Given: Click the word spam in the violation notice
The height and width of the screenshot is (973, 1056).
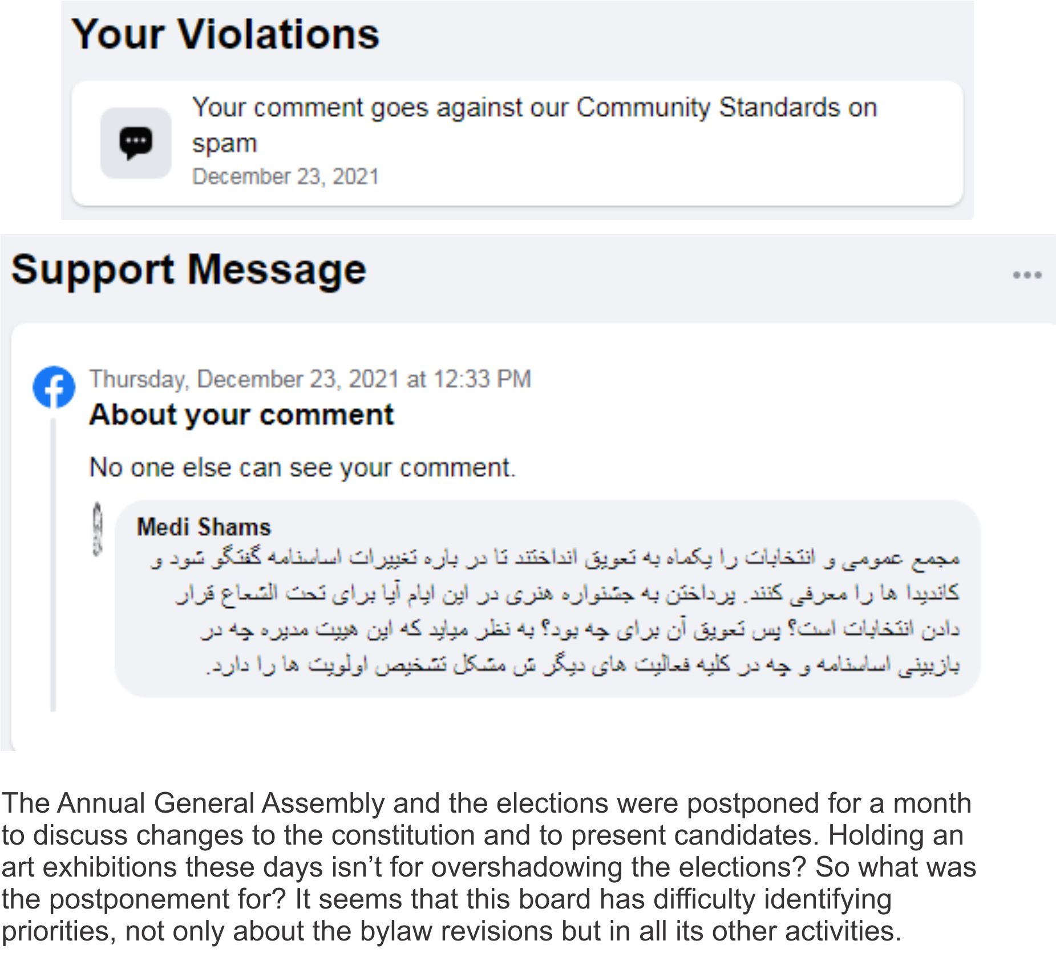Looking at the screenshot, I should pyautogui.click(x=224, y=144).
